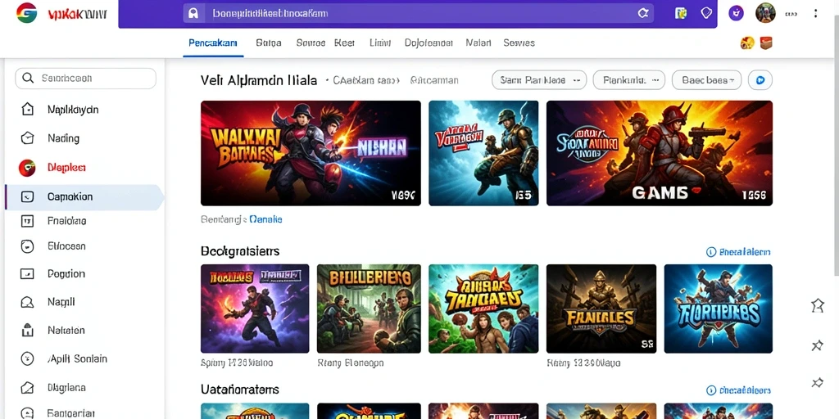Open the green-yellow extension icon
Screen dimensions: 839x419
pyautogui.click(x=681, y=13)
